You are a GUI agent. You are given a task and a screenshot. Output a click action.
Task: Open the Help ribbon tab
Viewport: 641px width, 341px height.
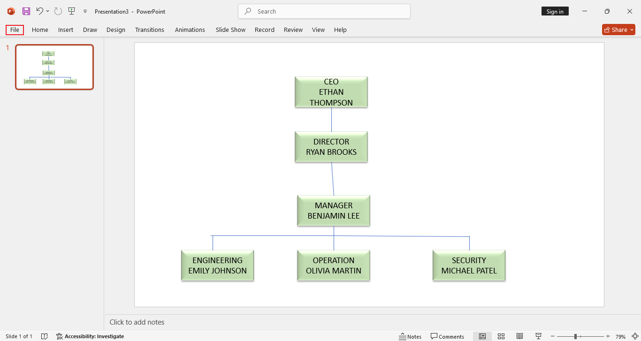pos(341,30)
